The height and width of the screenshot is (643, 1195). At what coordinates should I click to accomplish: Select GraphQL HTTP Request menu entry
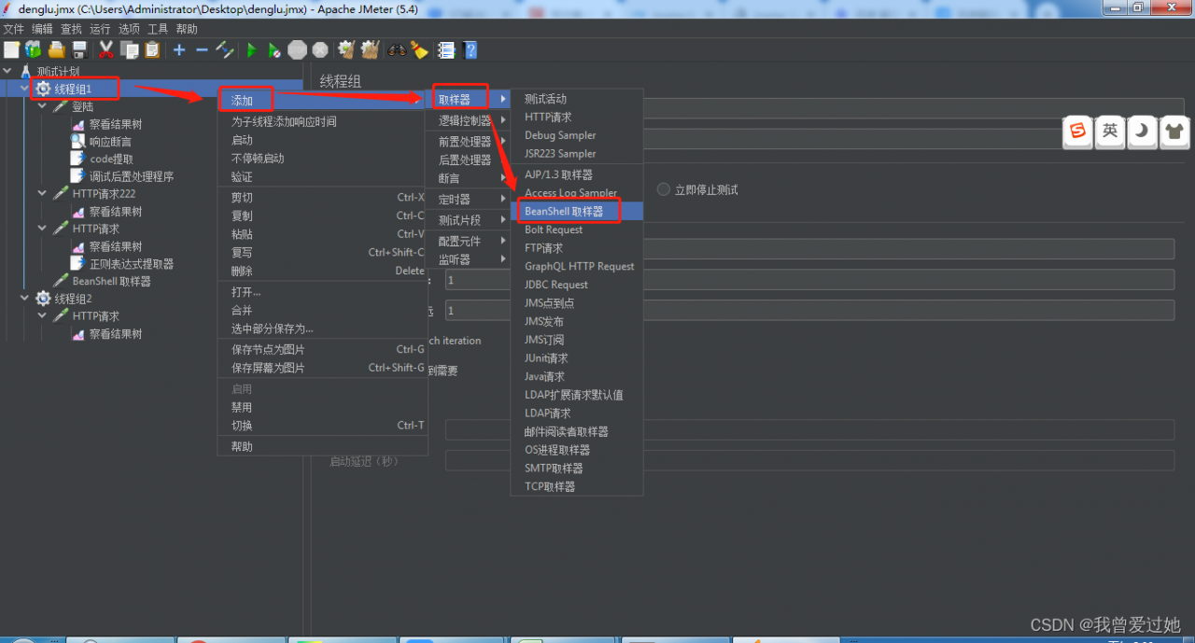(577, 266)
